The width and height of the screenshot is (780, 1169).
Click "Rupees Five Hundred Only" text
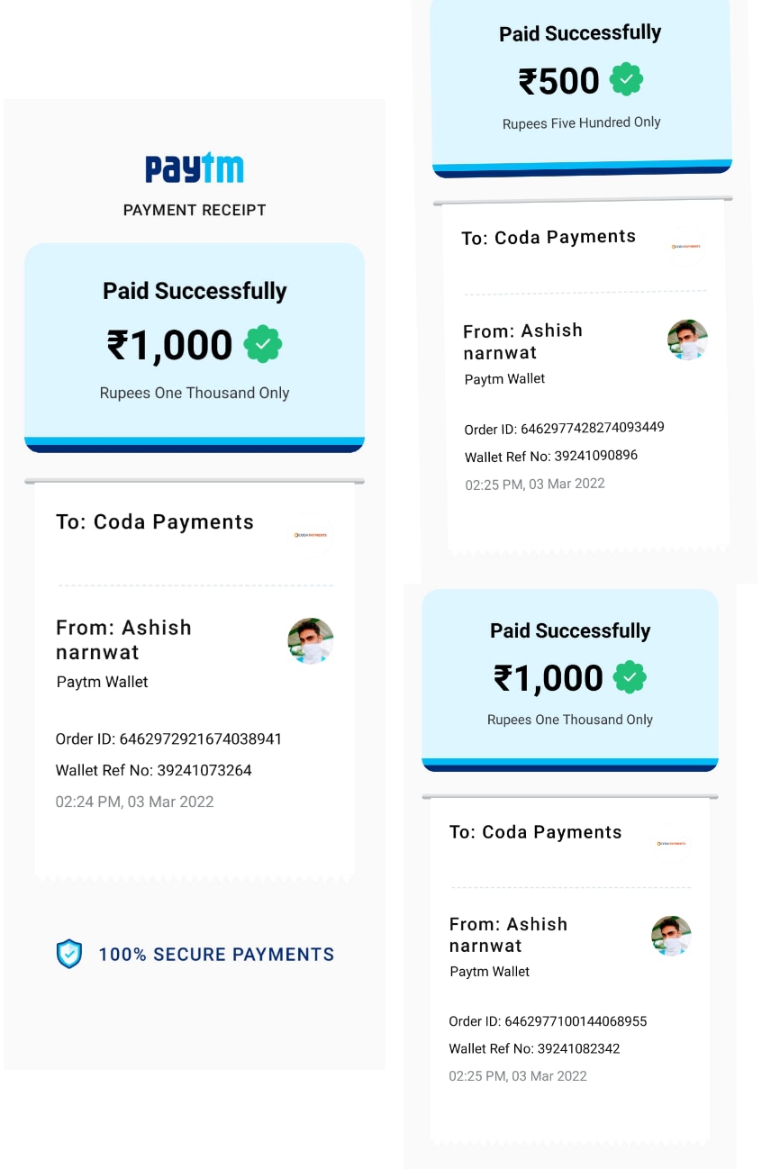click(581, 123)
